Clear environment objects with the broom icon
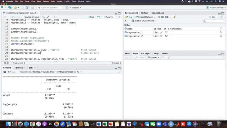The height and width of the screenshot is (128, 227). point(175,17)
